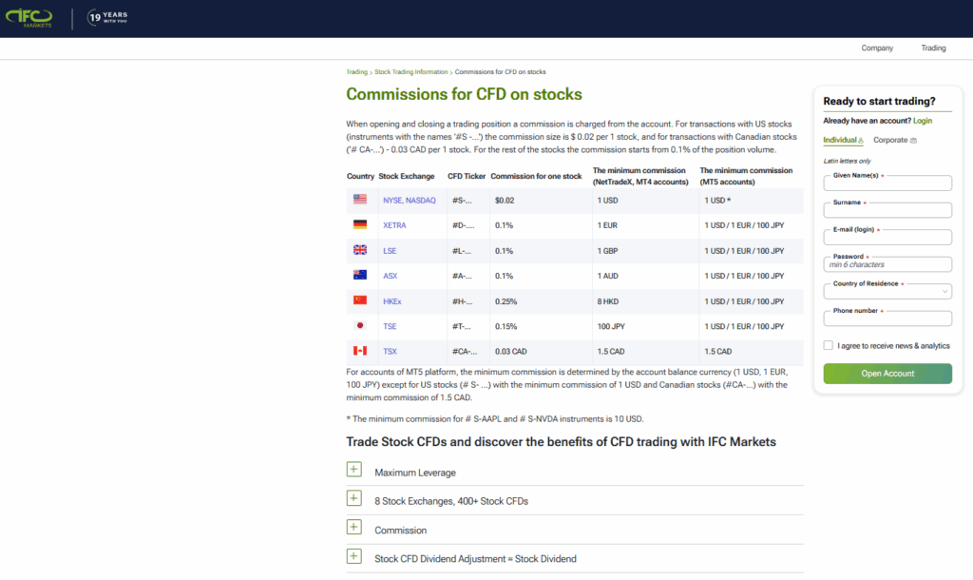Click the United Kingdom flag icon
Viewport: 973px width, 580px height.
[x=360, y=250]
